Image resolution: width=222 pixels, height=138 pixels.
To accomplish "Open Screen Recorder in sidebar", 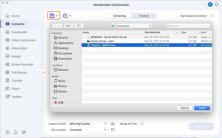I will (x=19, y=64).
